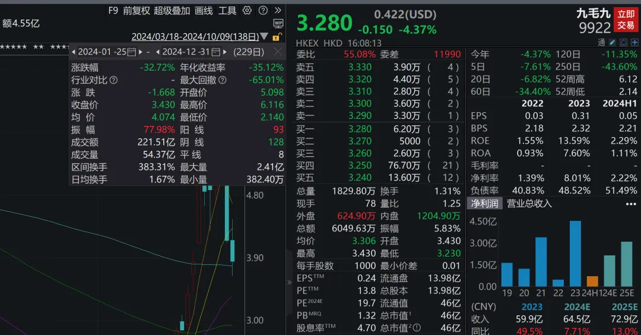Click the 25E forecast profit bar
The height and width of the screenshot is (335, 641).
pos(627,264)
